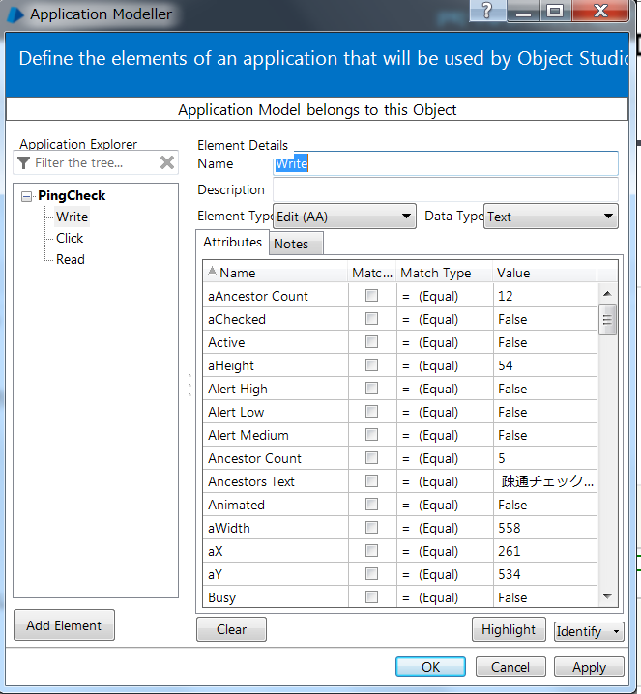Click the aX value 261

click(x=510, y=551)
